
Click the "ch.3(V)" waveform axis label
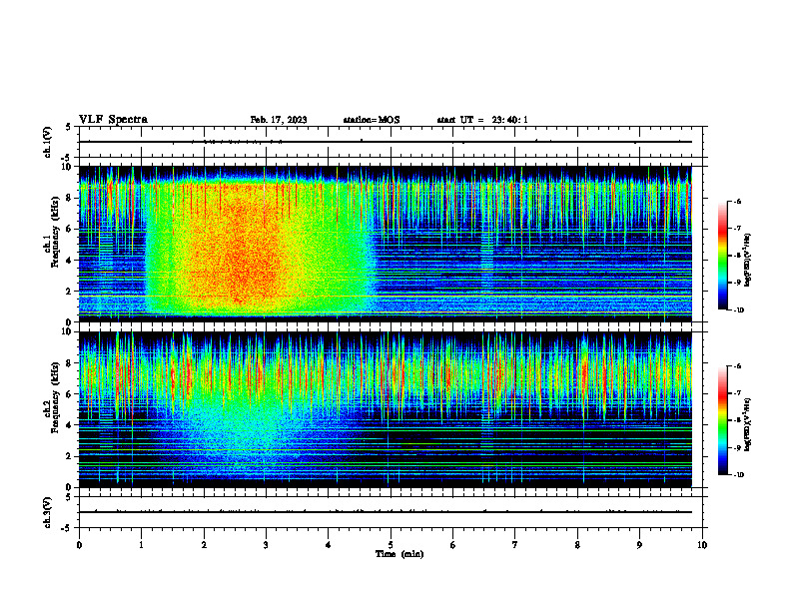click(x=48, y=512)
